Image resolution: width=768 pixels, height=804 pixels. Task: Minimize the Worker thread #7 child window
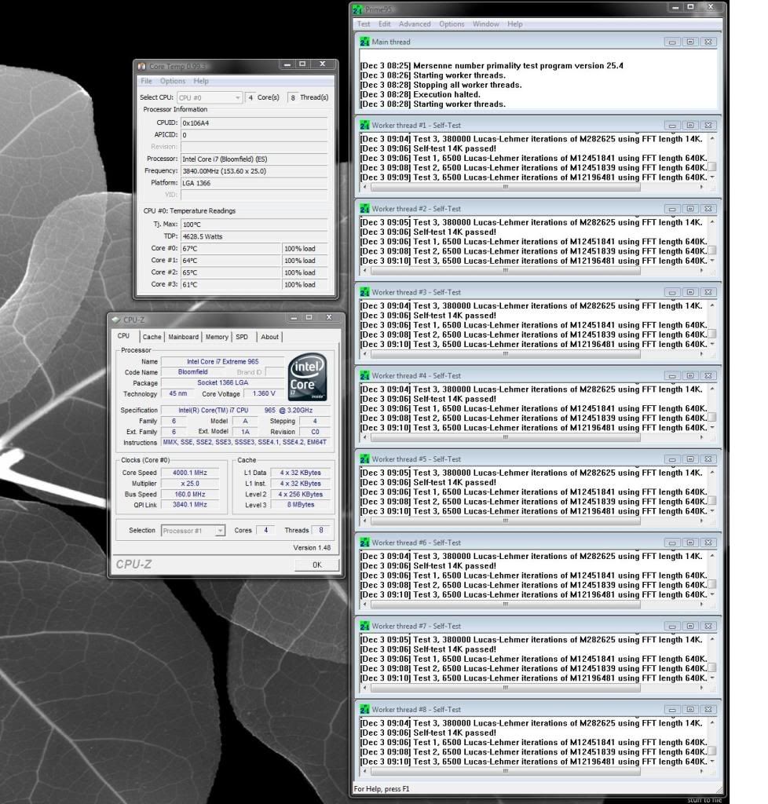(672, 626)
